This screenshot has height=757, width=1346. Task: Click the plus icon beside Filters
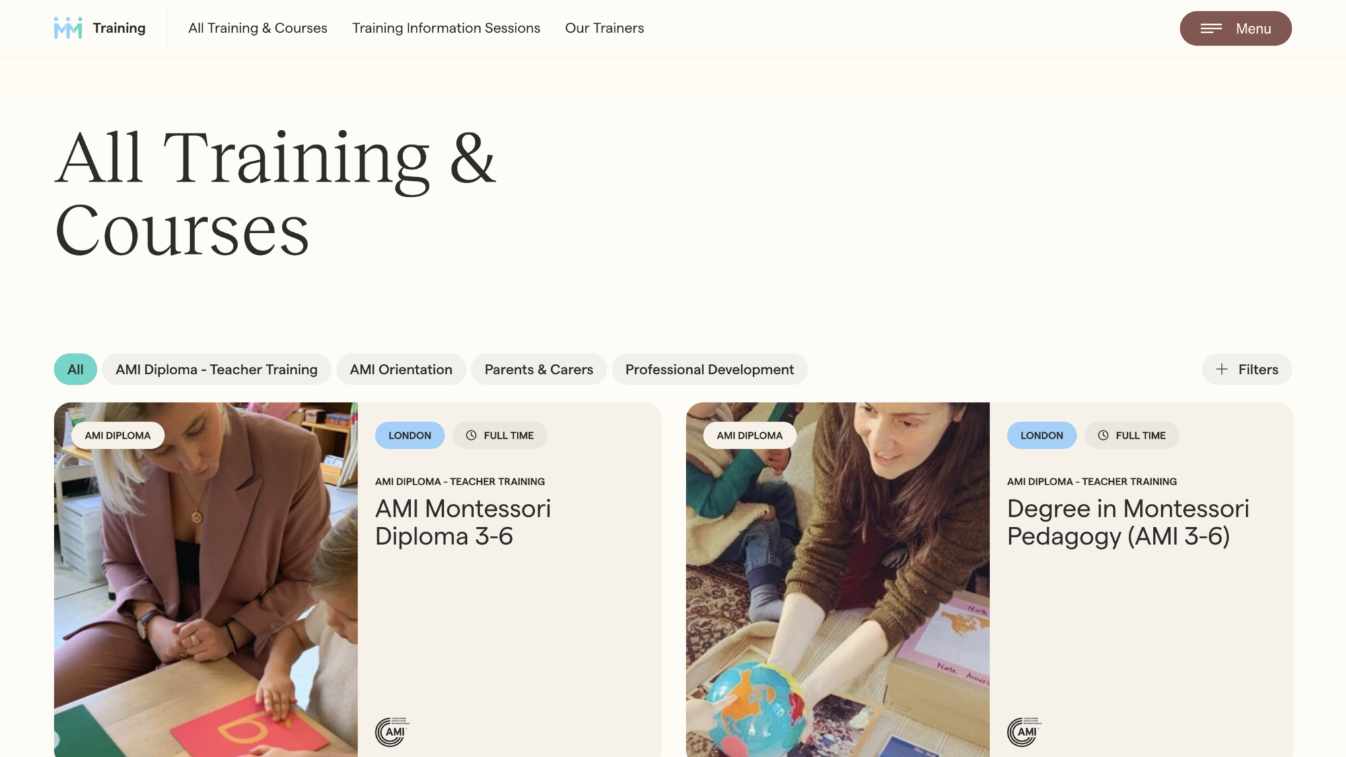[x=1221, y=369]
